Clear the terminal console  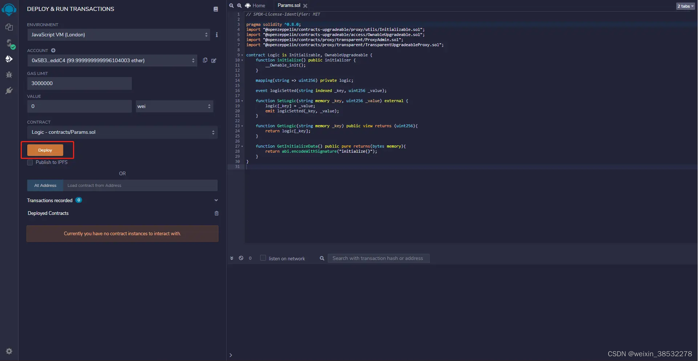[241, 258]
